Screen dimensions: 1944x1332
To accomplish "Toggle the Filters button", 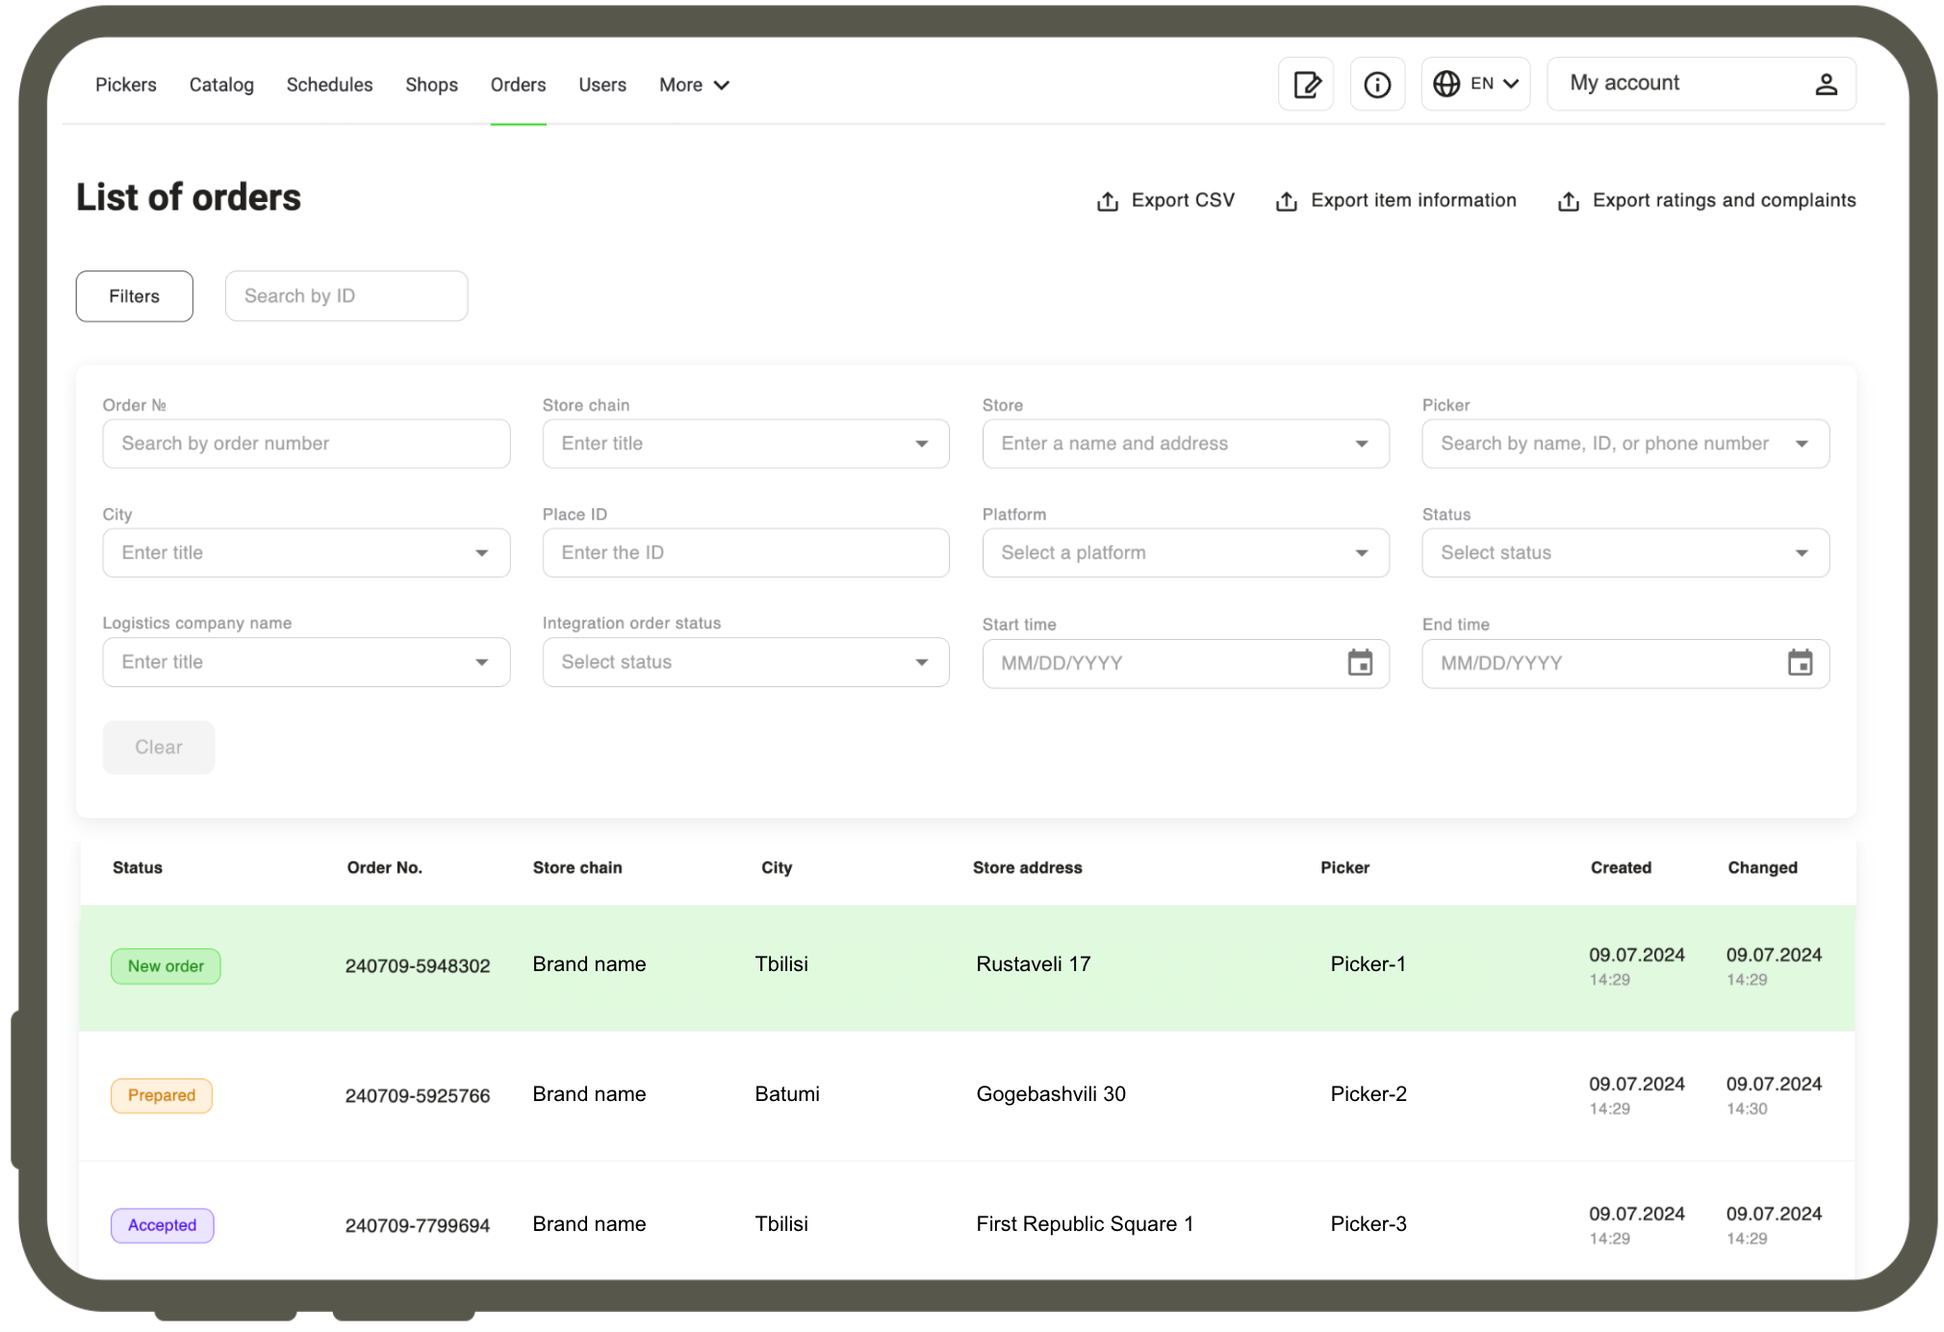I will point(134,296).
